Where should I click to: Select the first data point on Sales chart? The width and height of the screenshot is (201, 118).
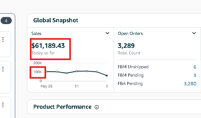[47, 72]
